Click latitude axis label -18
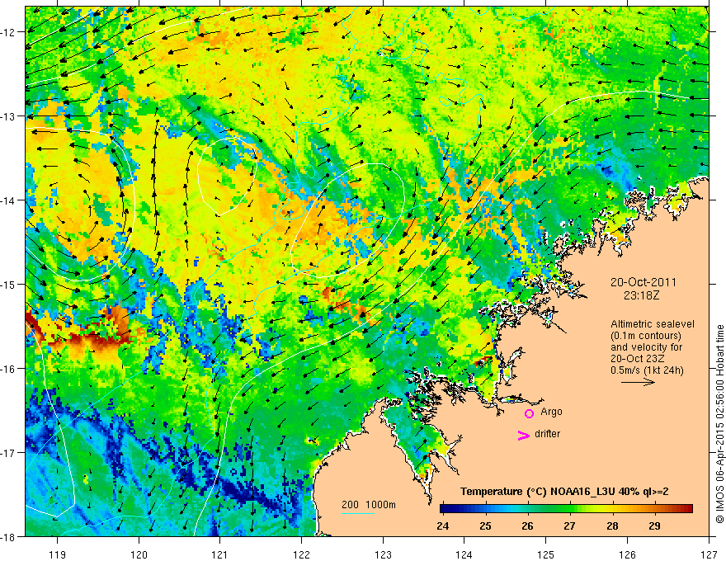 (9, 537)
